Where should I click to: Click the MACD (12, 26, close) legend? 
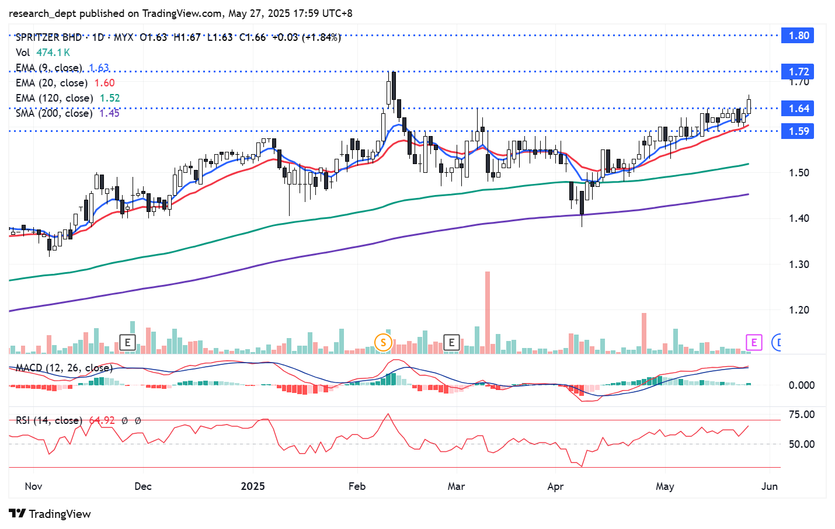[x=64, y=368]
